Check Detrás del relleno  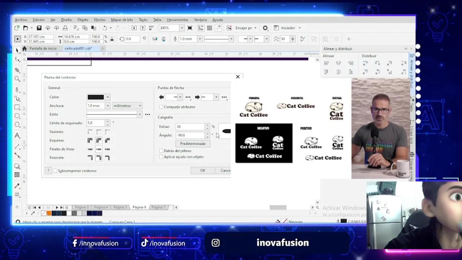point(161,151)
